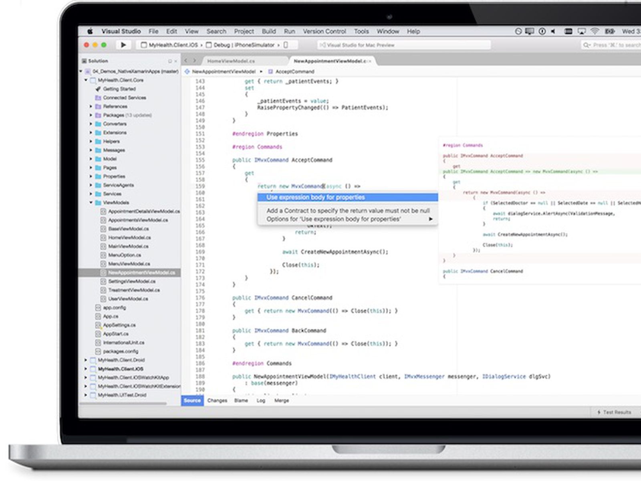Close the Solution pad with its X icon
The height and width of the screenshot is (481, 641).
pyautogui.click(x=175, y=61)
